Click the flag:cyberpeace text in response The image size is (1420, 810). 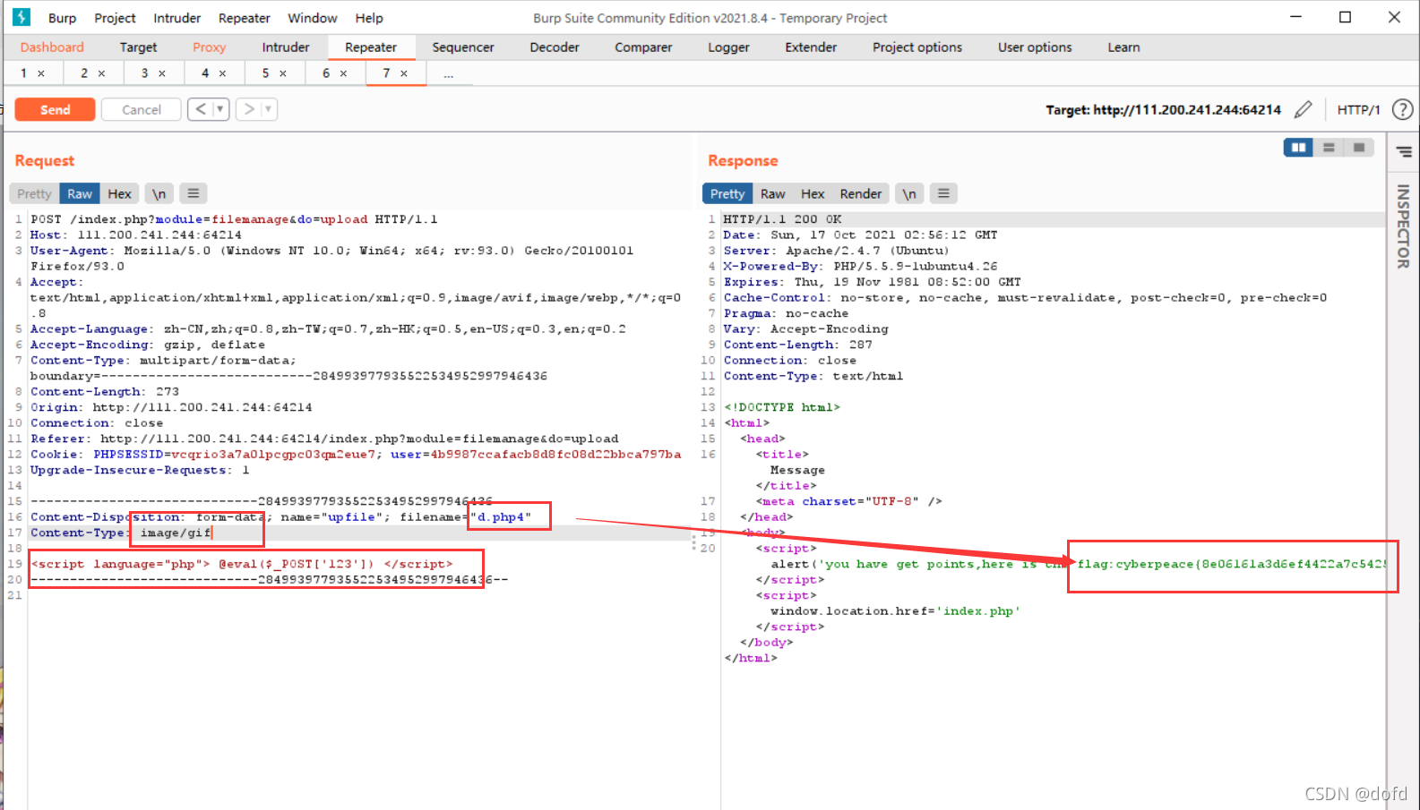(x=1231, y=565)
